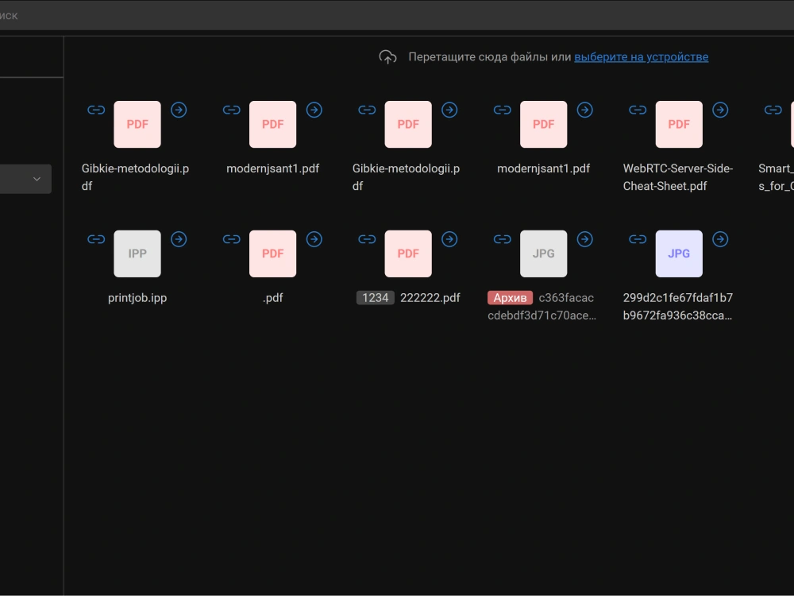This screenshot has width=794, height=596.
Task: Copy link for 299d2c1fe67fdaf1b7 JPG file
Action: tap(638, 239)
